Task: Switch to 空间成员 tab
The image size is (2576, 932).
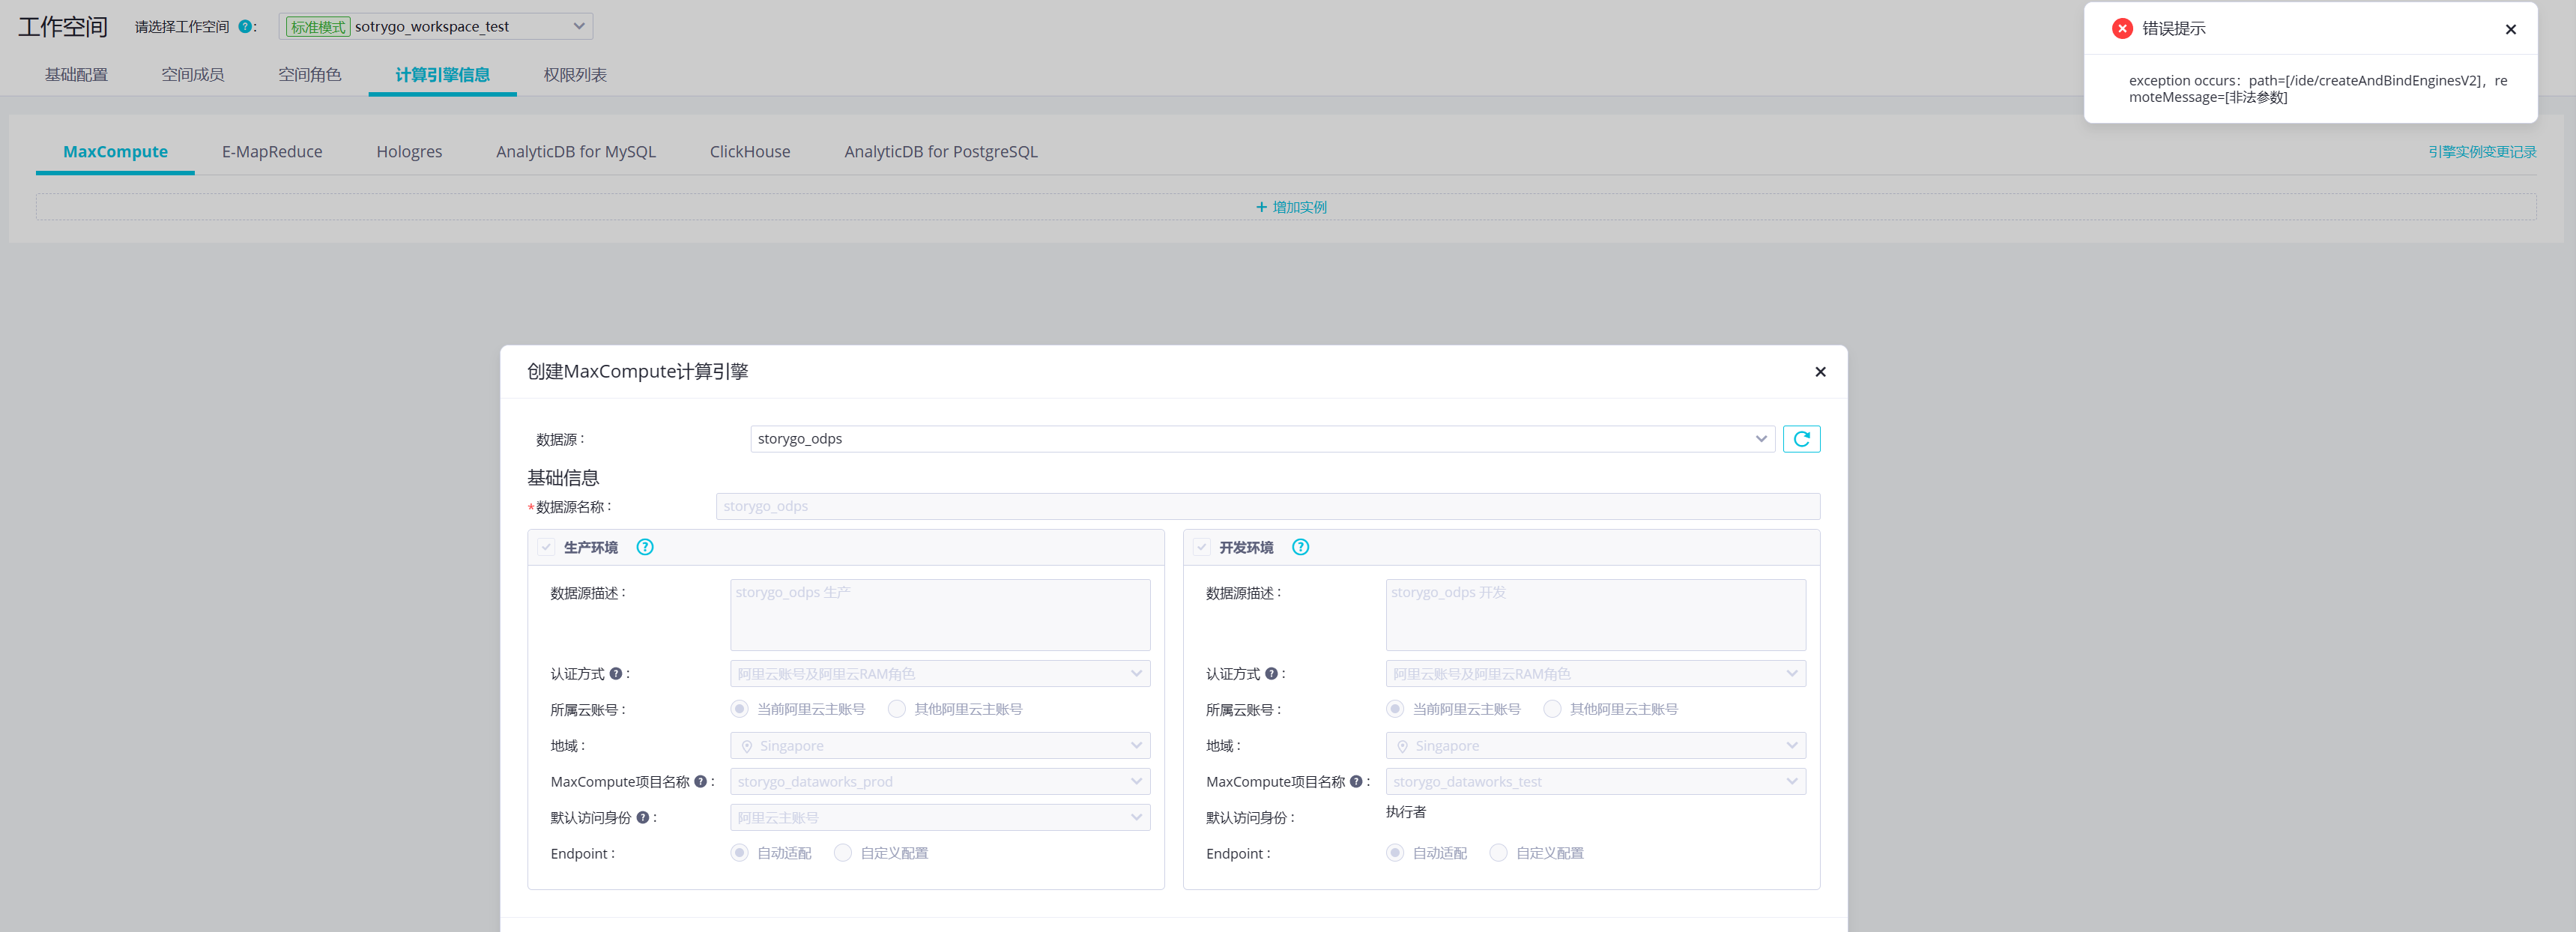Action: click(193, 75)
